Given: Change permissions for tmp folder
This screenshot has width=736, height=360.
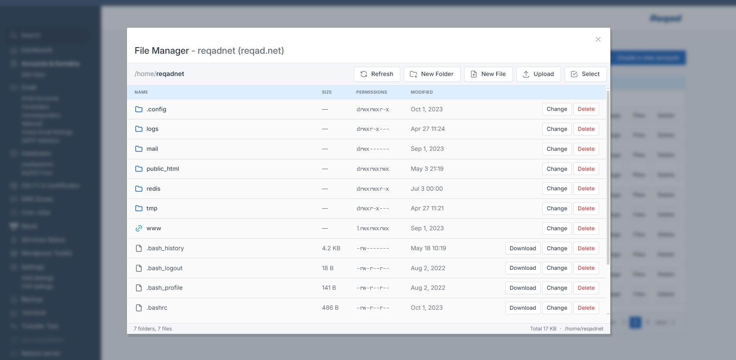Looking at the screenshot, I should pos(557,208).
